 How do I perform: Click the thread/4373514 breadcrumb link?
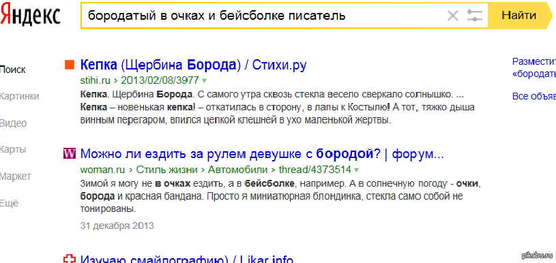pyautogui.click(x=315, y=170)
